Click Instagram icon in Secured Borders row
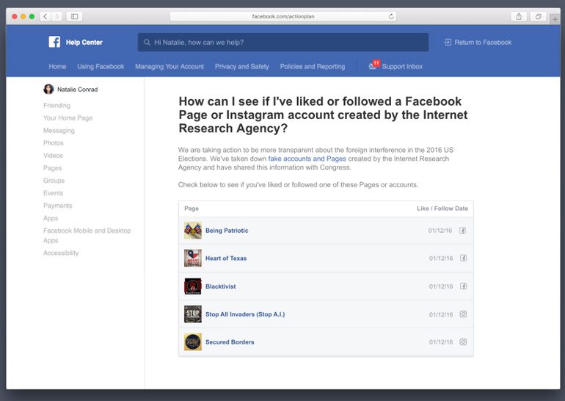 pos(464,342)
